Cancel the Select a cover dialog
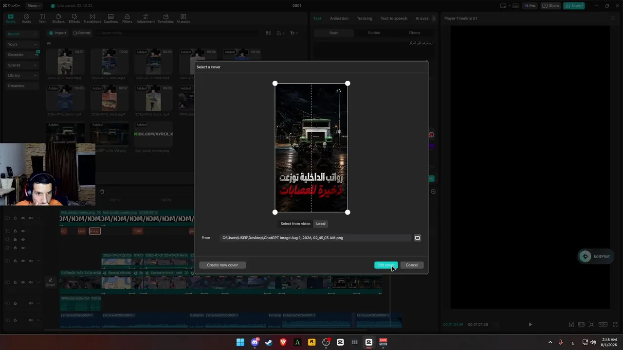Viewport: 623px width, 350px height. tap(412, 265)
